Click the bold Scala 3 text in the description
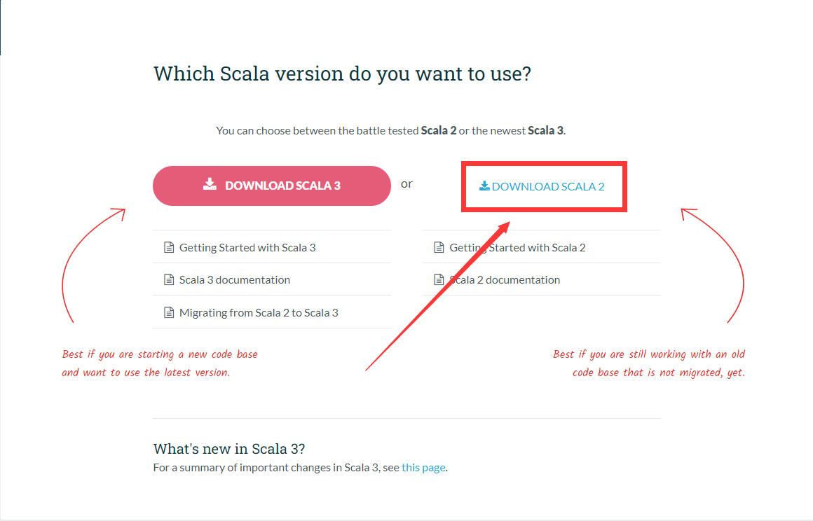Screen dimensions: 813x521 [x=545, y=130]
